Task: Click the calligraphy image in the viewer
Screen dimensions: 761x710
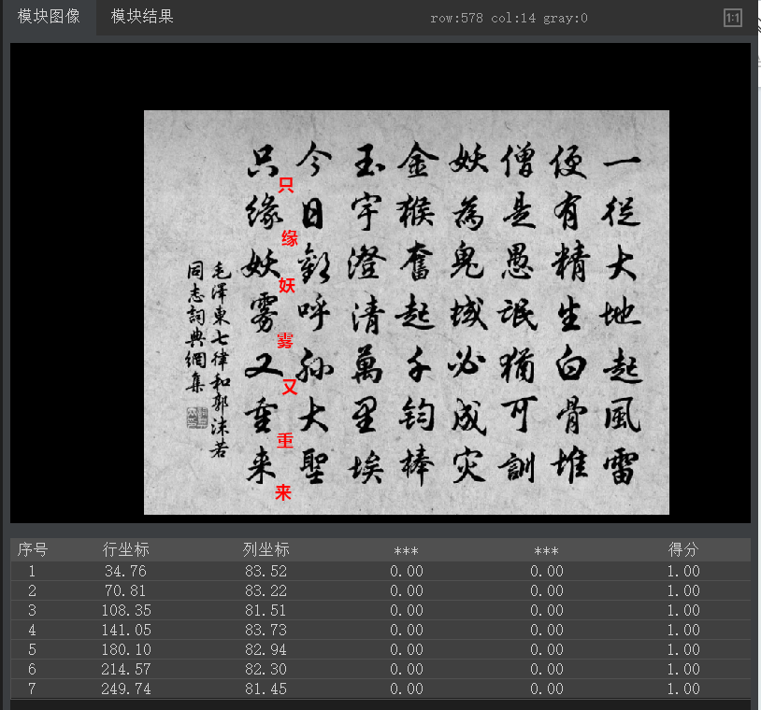Action: 407,312
